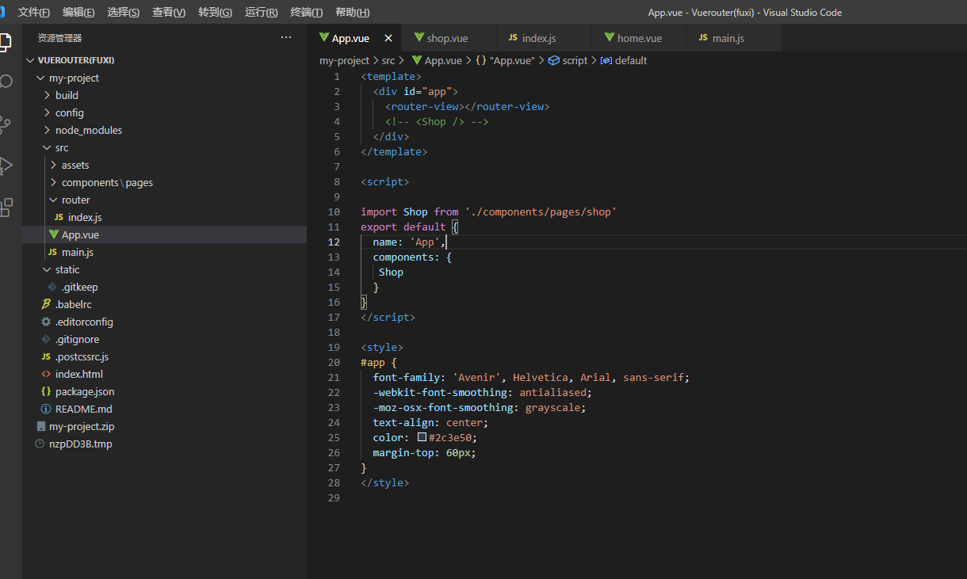
Task: Click the git icon beside .gitignore
Action: (x=46, y=339)
